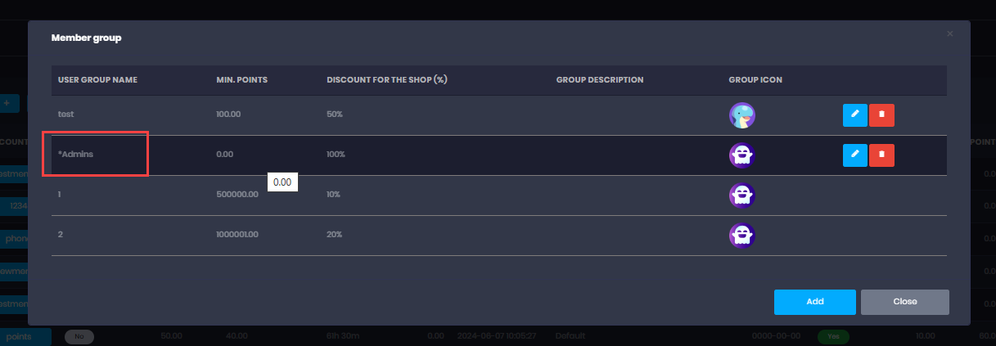Click the plus button behind the dialog
Image resolution: width=996 pixels, height=346 pixels.
coord(7,103)
